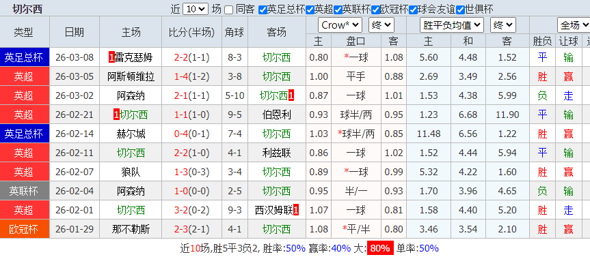
Task: Open home team 那不勒斯
Action: (x=131, y=229)
